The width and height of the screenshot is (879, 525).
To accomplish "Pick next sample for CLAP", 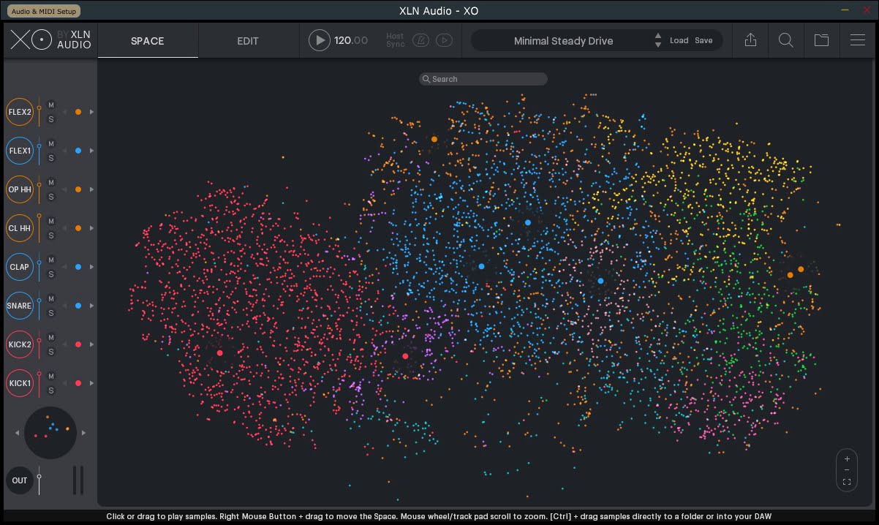I will click(x=91, y=267).
